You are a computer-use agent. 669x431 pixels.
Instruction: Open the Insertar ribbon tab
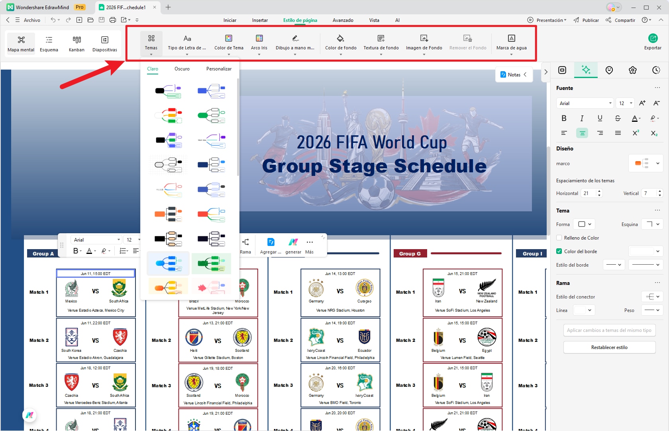260,20
